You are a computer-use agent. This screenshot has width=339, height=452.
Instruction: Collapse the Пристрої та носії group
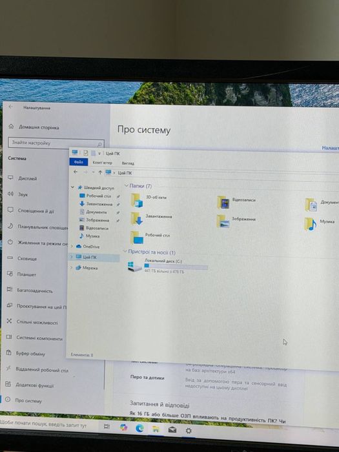(125, 251)
